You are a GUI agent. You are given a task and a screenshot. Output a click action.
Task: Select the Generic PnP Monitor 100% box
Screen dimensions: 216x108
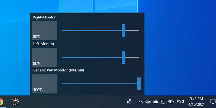[x=44, y=84]
